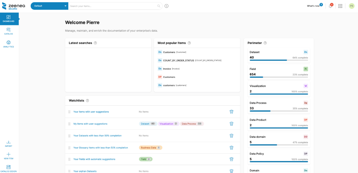Click the 'Search your items' input field
The width and height of the screenshot is (358, 173).
pos(112,6)
